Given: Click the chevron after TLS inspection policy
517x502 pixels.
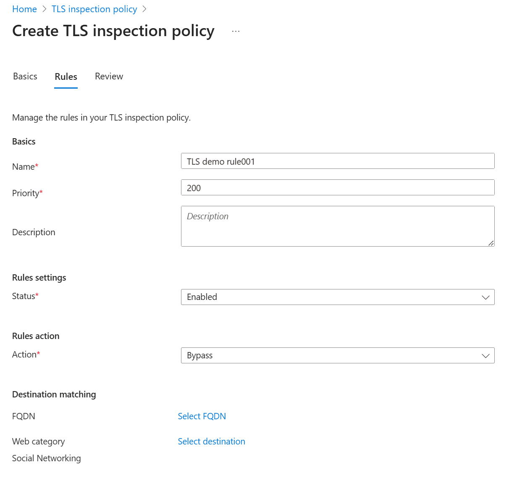Looking at the screenshot, I should coord(144,9).
